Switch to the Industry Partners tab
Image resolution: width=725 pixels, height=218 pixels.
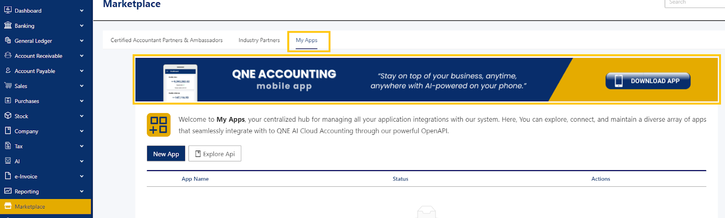pos(259,40)
